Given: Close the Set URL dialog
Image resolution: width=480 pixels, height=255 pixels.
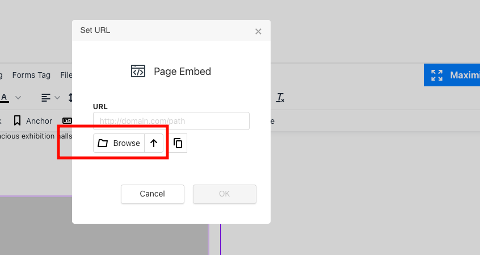Looking at the screenshot, I should pos(258,31).
